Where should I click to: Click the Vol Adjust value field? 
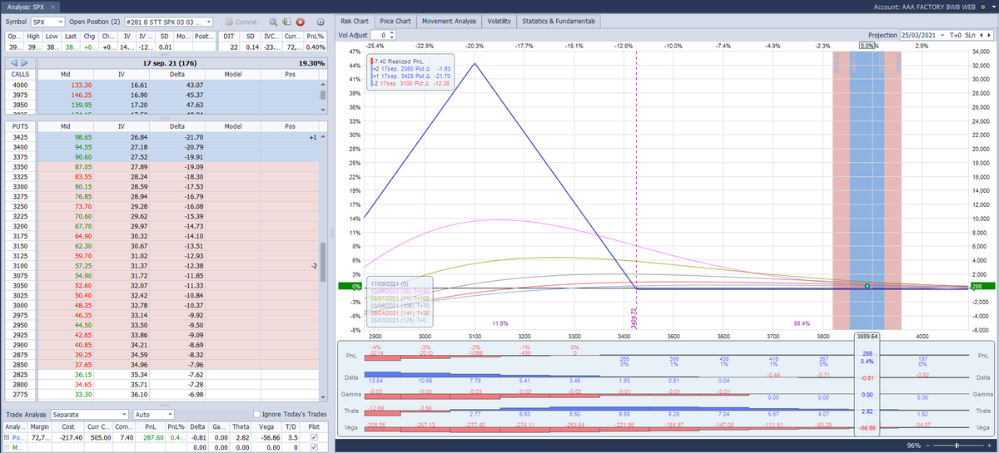(x=379, y=36)
